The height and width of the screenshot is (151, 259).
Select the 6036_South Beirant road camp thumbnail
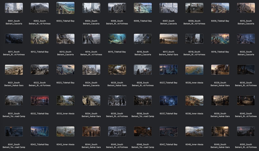pos(143,100)
